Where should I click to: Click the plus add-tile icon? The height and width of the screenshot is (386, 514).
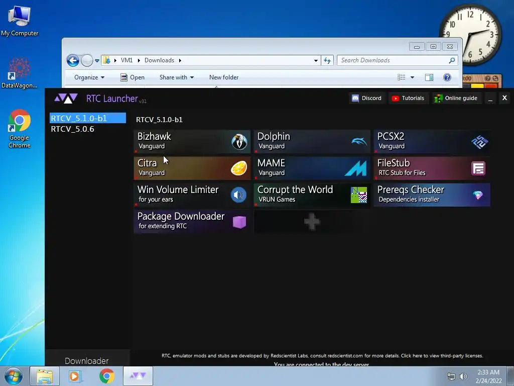pos(312,222)
